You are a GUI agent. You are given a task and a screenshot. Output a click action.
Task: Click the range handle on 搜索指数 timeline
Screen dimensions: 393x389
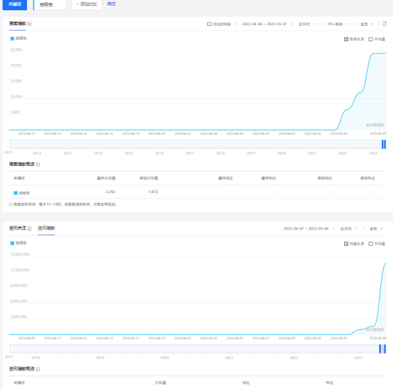(x=383, y=144)
